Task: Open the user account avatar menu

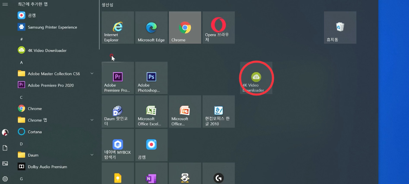Action: click(5, 132)
